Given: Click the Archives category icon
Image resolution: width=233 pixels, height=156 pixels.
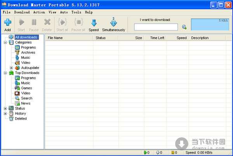Looking at the screenshot, I should (17, 52).
